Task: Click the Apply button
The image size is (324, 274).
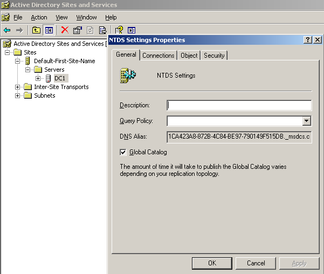Action: (x=299, y=263)
